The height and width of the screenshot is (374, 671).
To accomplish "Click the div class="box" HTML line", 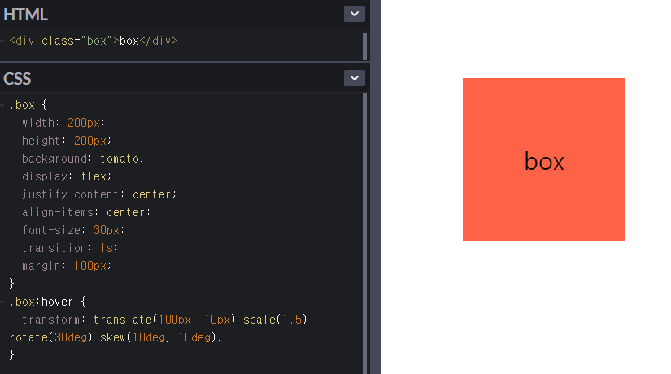I will pos(94,41).
